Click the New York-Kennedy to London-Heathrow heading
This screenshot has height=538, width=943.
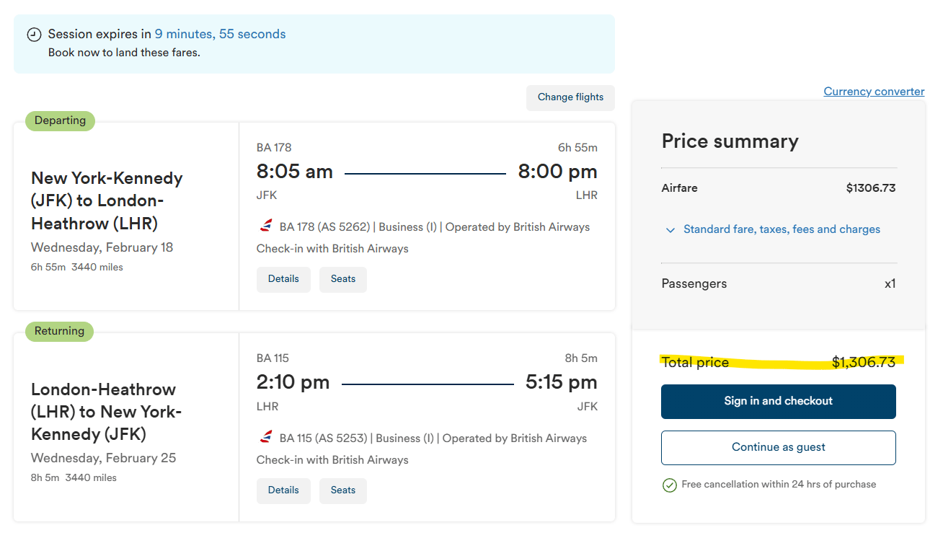coord(107,200)
